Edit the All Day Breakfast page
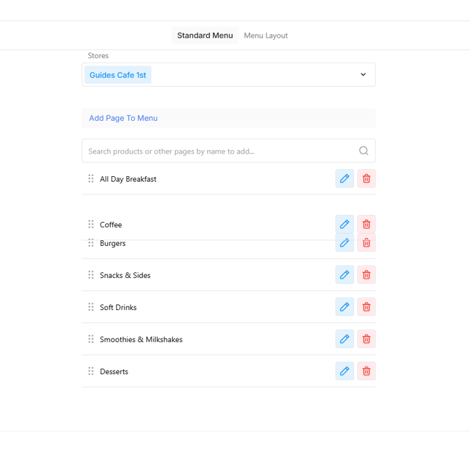 (344, 179)
